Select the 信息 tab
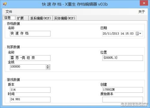 pyautogui.click(x=9, y=18)
